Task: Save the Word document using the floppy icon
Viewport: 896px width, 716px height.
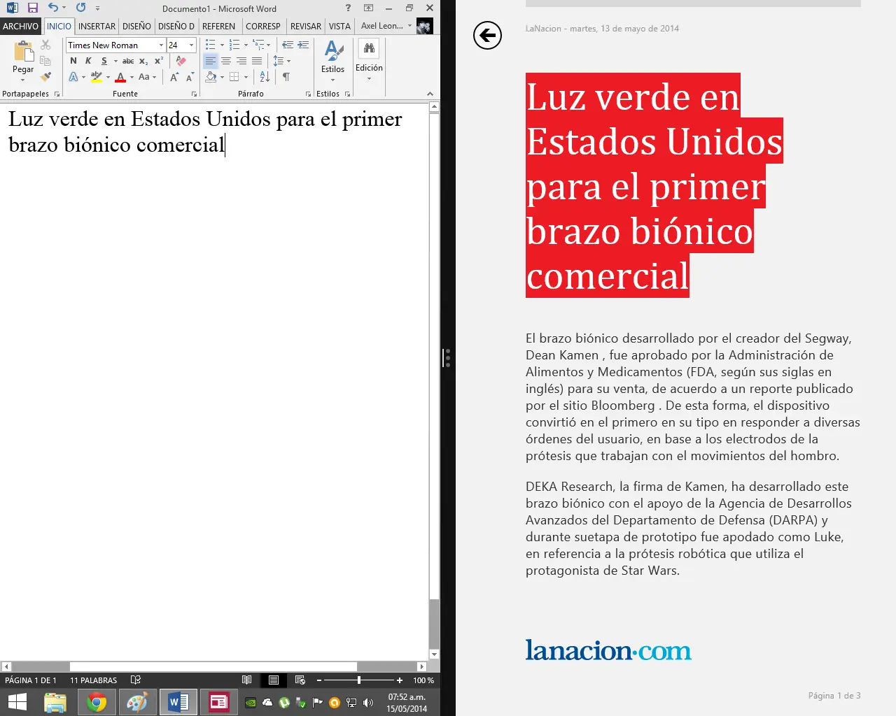Action: (33, 8)
